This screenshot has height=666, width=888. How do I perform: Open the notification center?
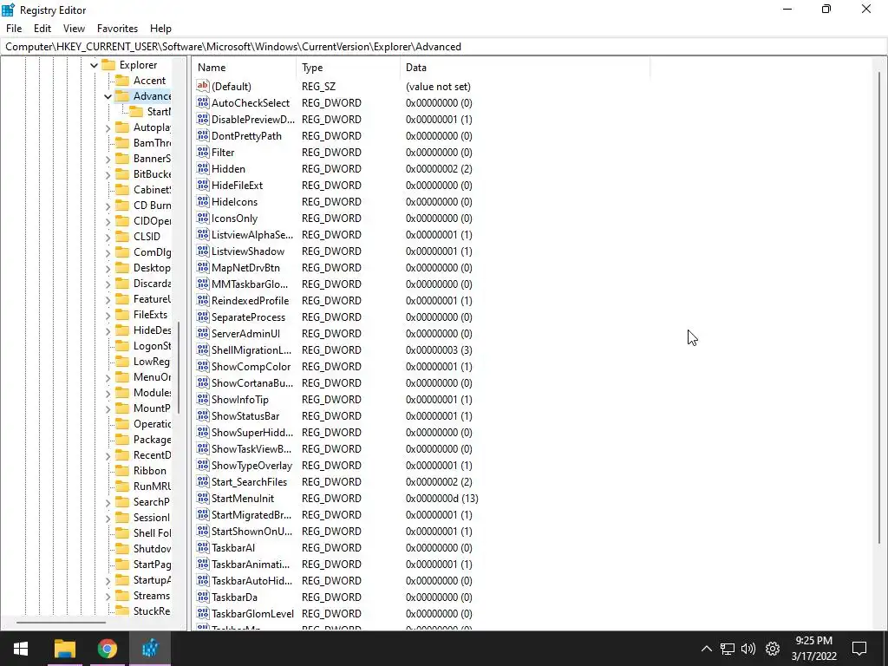[859, 649]
